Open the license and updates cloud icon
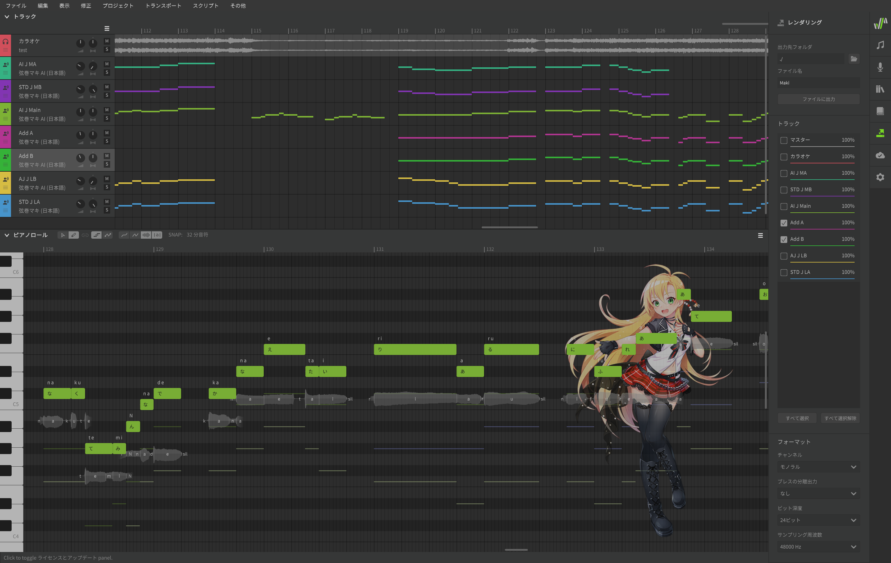Viewport: 891px width, 563px height. 880,155
